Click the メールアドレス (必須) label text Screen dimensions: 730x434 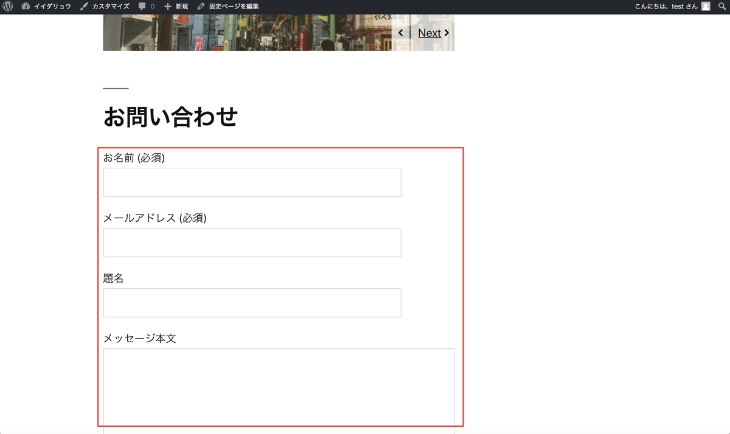(155, 218)
